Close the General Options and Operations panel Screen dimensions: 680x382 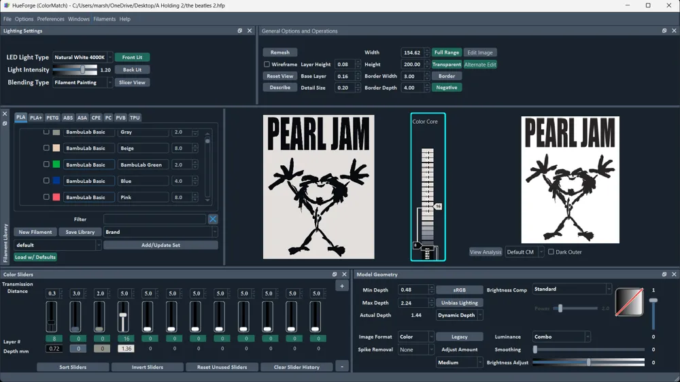coord(674,31)
